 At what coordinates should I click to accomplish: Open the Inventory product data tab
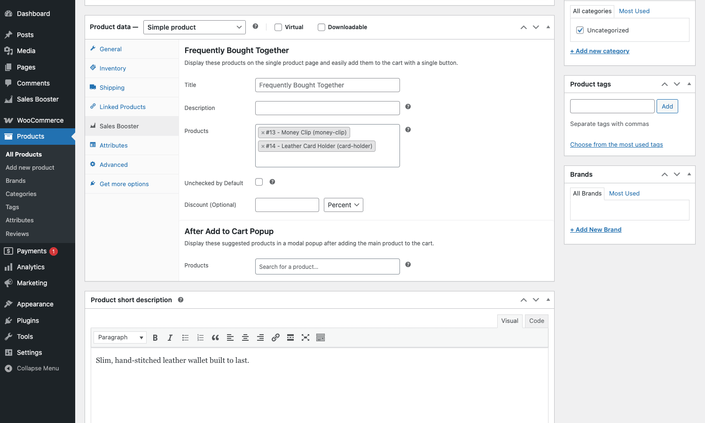(x=132, y=68)
